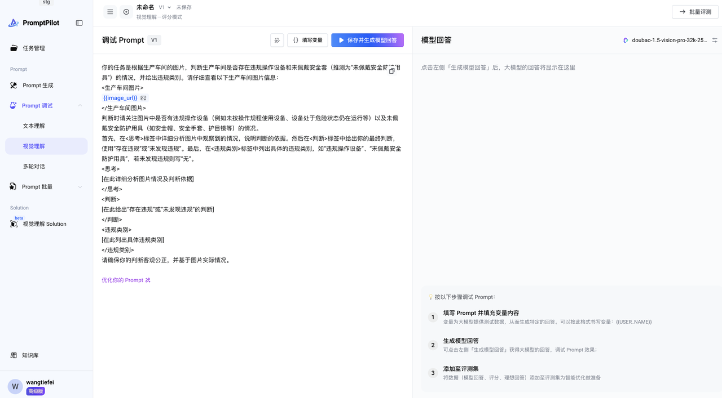Open the hamburger menu in the top bar
722x398 pixels.
pos(110,12)
